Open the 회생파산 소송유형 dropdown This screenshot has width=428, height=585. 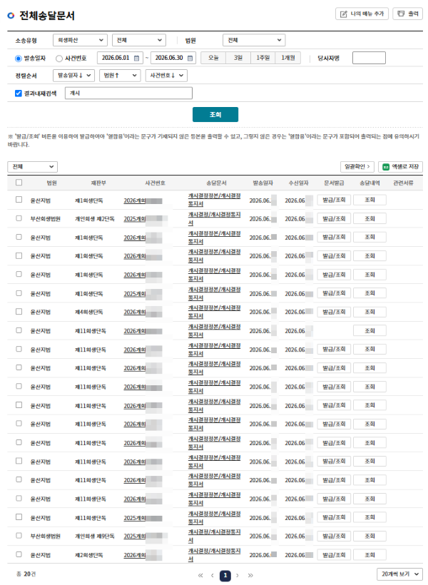80,40
